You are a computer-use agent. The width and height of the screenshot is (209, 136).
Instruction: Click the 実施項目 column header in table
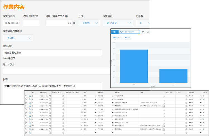(x=127, y=93)
